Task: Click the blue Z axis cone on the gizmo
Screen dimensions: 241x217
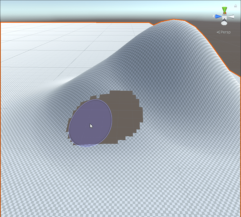Action: click(218, 16)
